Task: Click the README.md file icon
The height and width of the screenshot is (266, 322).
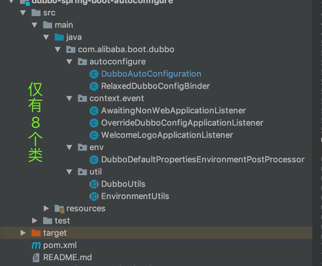Action: click(36, 258)
